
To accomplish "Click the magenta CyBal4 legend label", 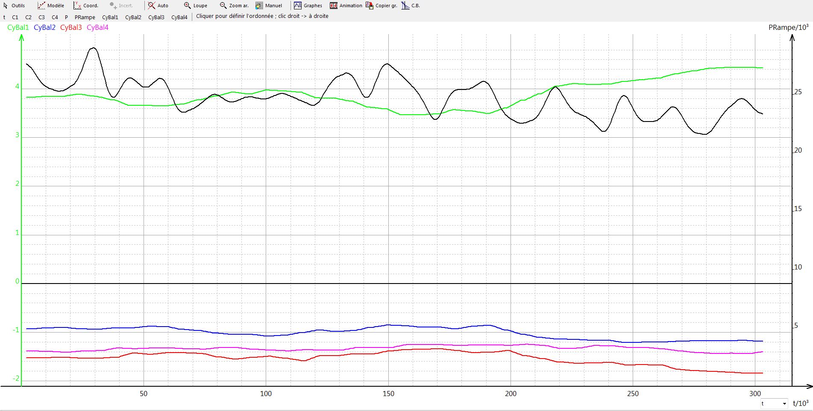I will [x=97, y=28].
